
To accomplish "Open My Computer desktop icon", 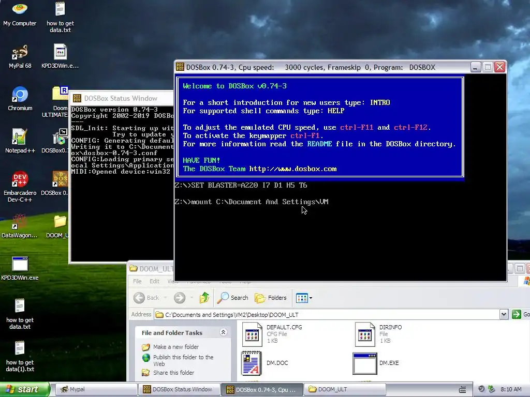I will click(x=20, y=14).
